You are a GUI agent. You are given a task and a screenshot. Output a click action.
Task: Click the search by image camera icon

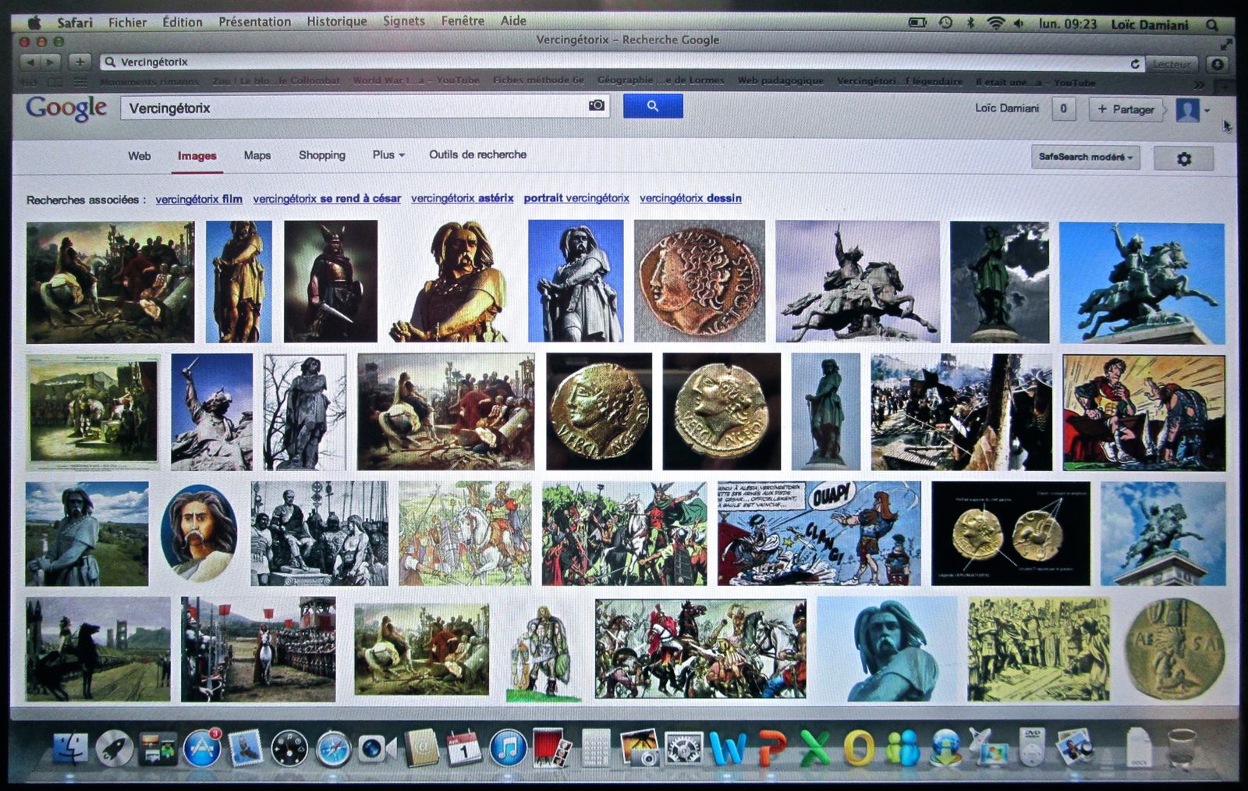pyautogui.click(x=597, y=105)
